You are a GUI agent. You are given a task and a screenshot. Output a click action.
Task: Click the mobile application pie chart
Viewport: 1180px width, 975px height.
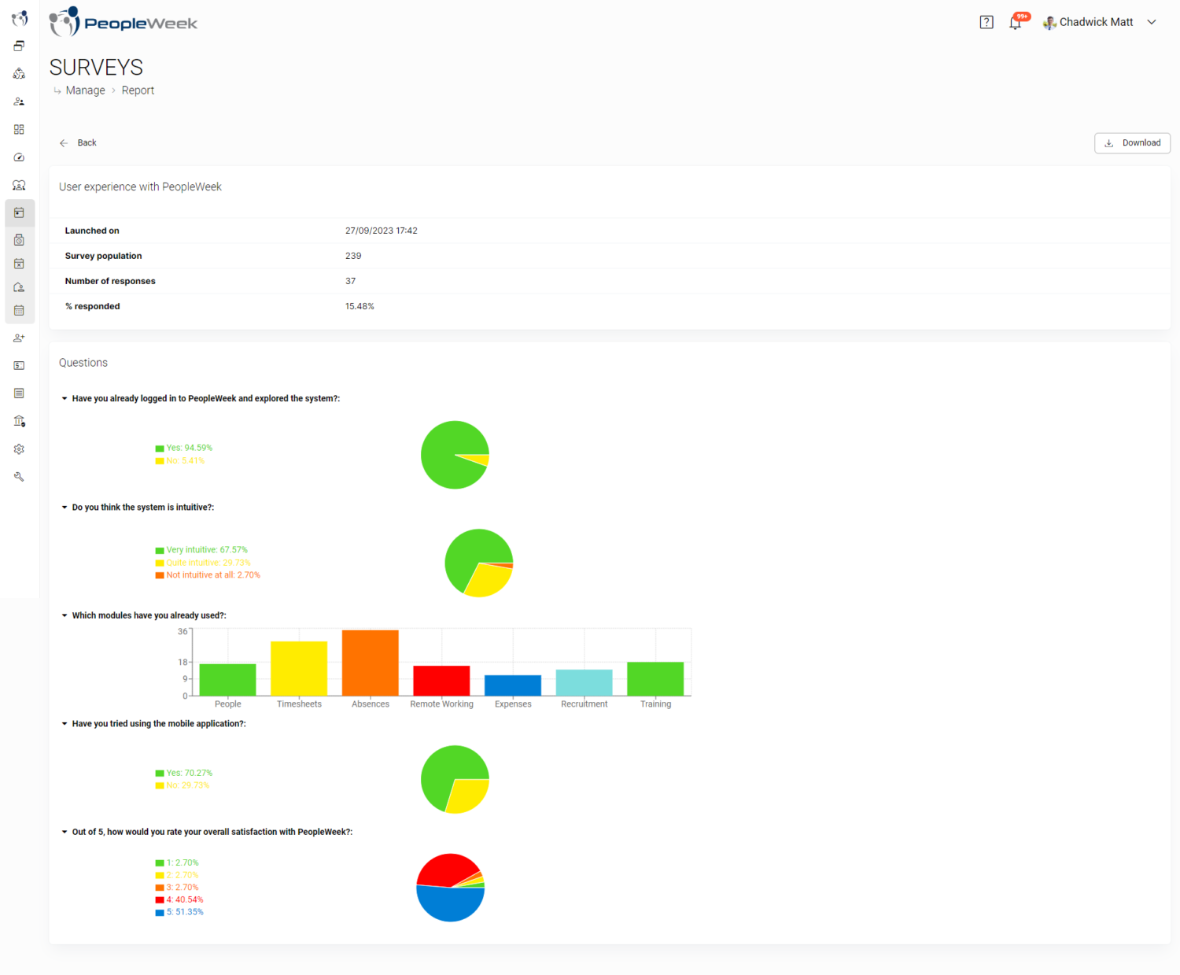pos(455,779)
